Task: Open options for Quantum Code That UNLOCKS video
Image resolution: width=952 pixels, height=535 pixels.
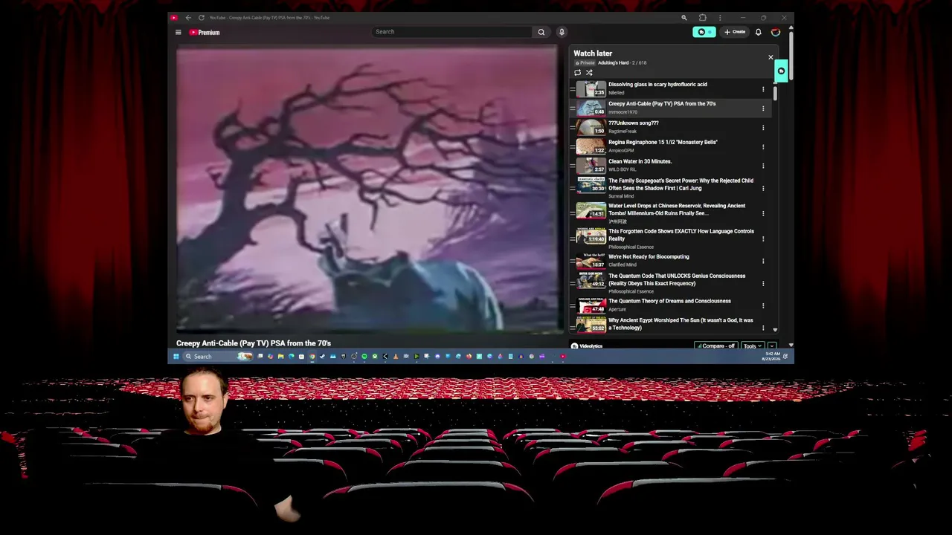Action: click(762, 283)
